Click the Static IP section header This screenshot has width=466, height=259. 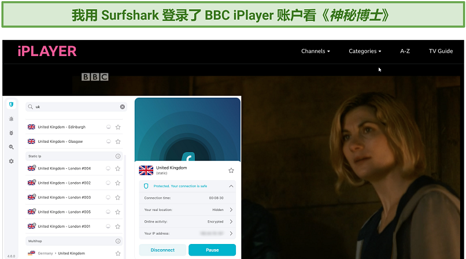pos(75,156)
